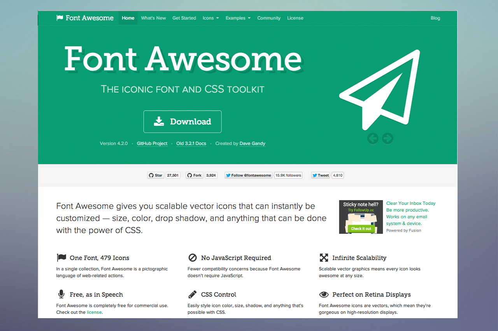Open the license link in Free paragraph
Screen dimensions: 498x331
94,312
